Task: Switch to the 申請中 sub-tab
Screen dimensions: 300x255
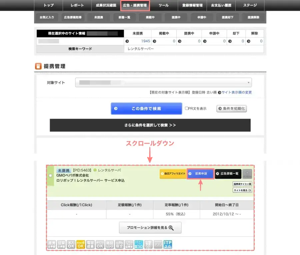Action: 202,17
